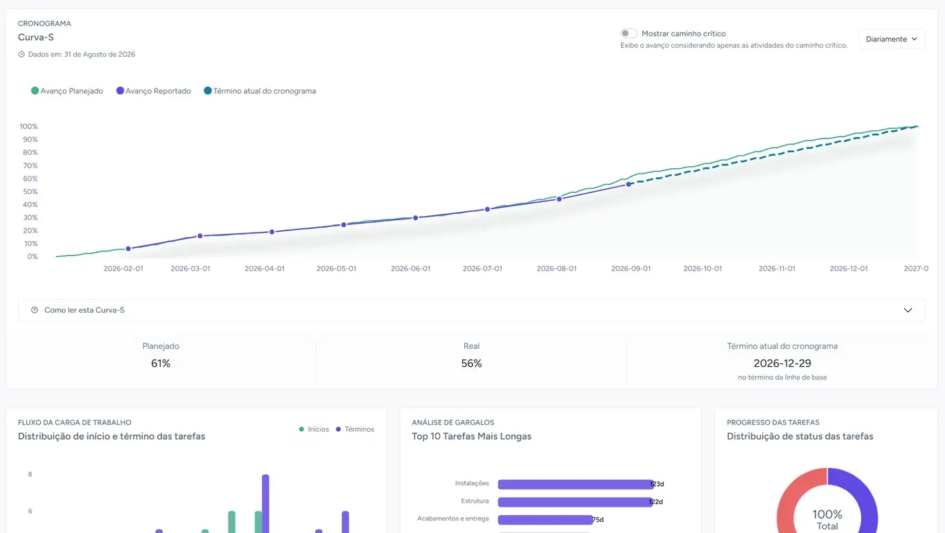Image resolution: width=945 pixels, height=533 pixels.
Task: Select the reported data point near 2026-02-01
Action: click(x=128, y=249)
